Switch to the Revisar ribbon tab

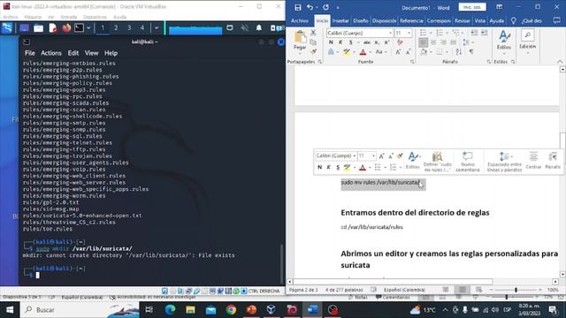coord(463,21)
